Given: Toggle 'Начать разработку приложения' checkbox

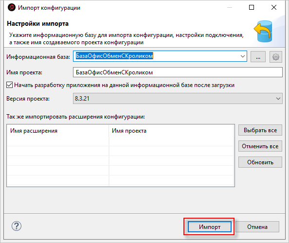Looking at the screenshot, I should (x=10, y=85).
